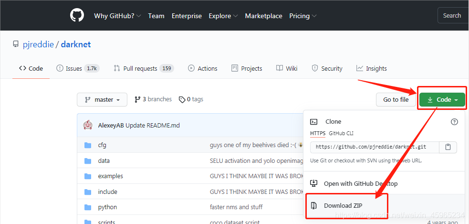
Task: Open the AlexeyAB author link
Action: [111, 125]
